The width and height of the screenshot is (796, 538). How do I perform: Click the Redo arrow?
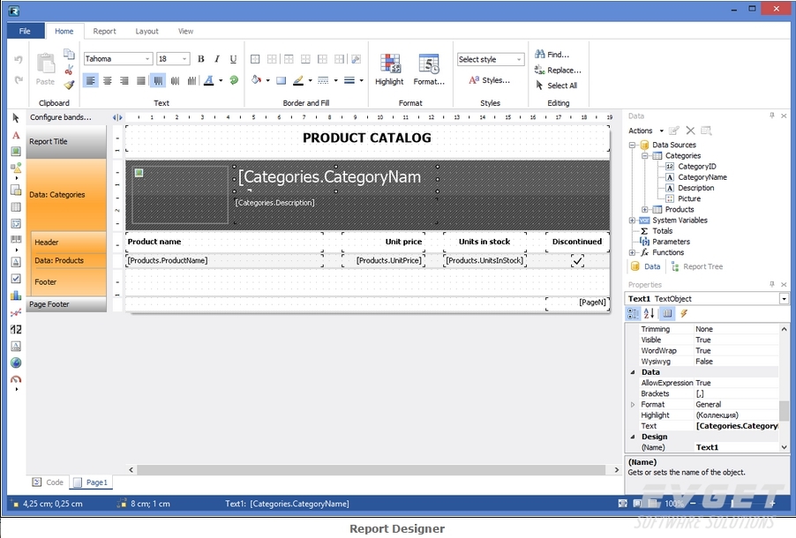point(19,79)
